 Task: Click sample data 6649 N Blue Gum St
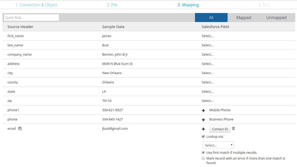[x=117, y=64]
